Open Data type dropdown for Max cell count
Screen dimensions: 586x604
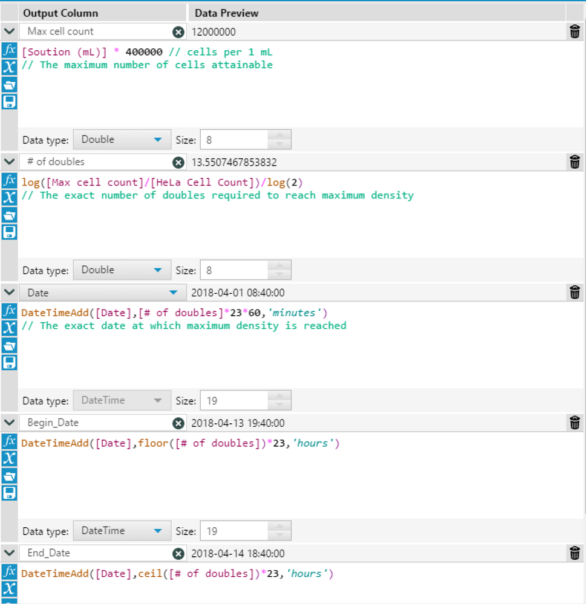point(122,140)
